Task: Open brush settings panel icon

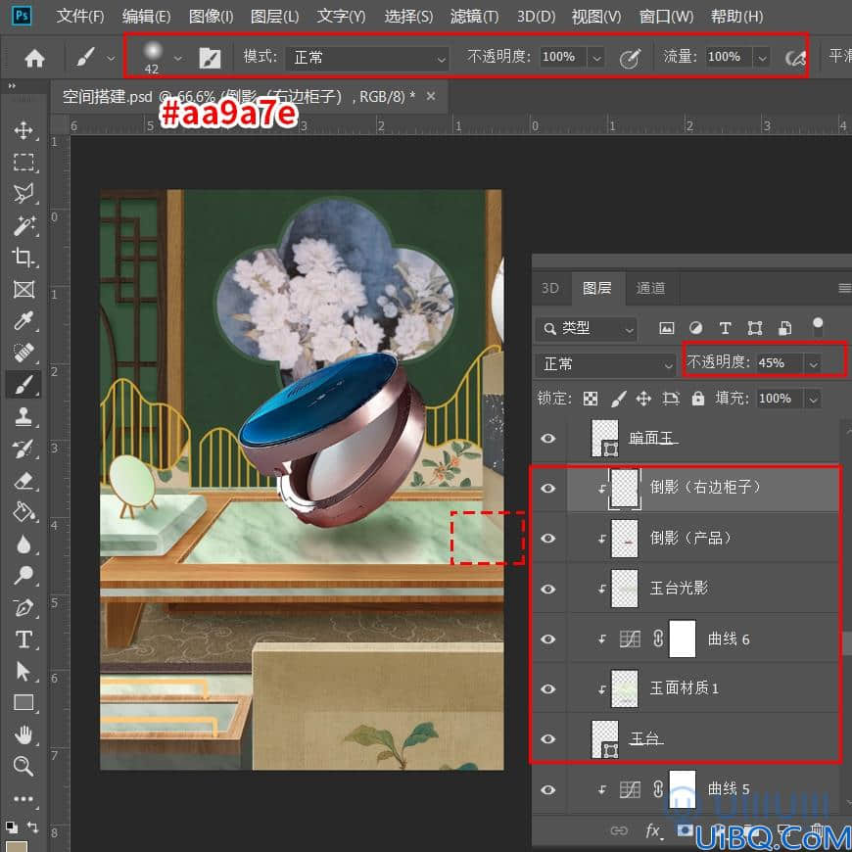Action: [210, 58]
